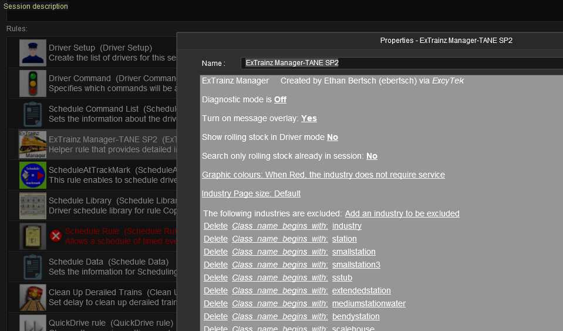Change 'Class name begins with' for smallstation
Screen dimensions: 563x331
click(279, 252)
